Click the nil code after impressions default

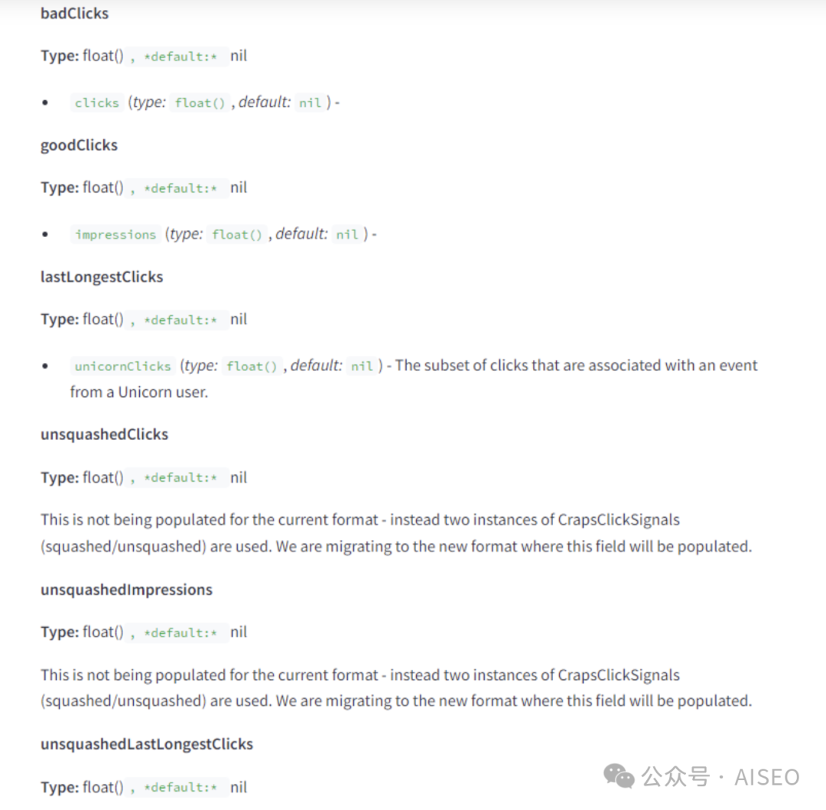pos(347,235)
